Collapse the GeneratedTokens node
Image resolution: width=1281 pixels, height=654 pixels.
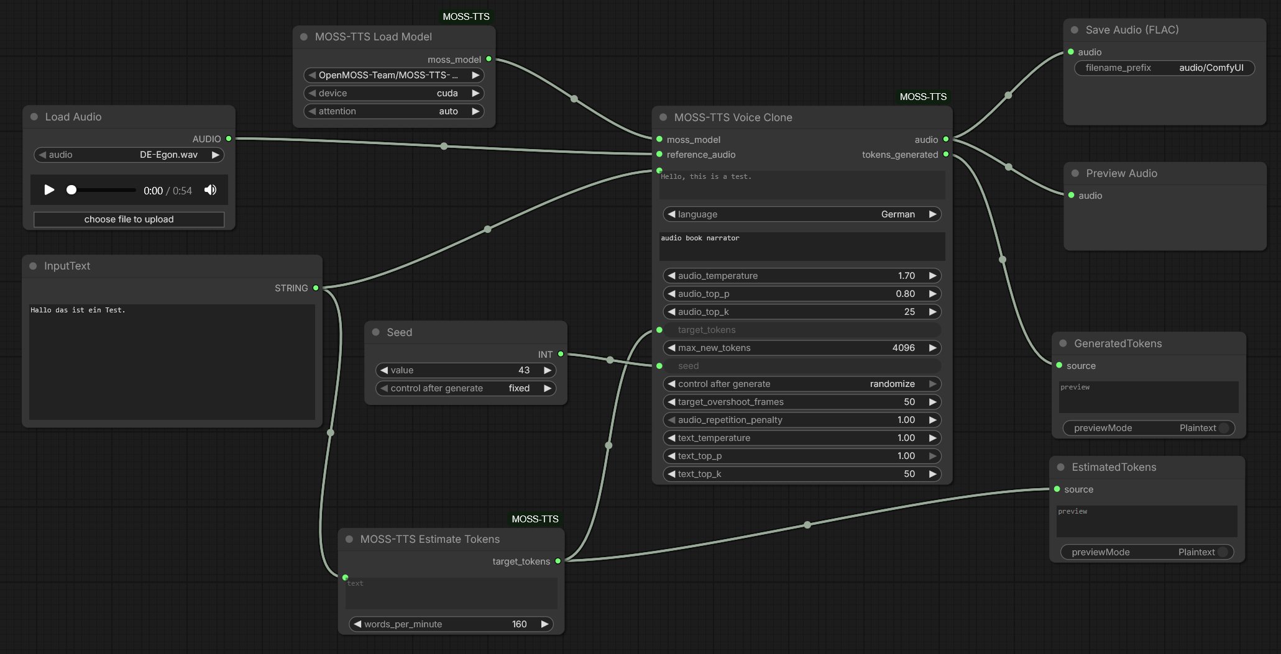1063,343
